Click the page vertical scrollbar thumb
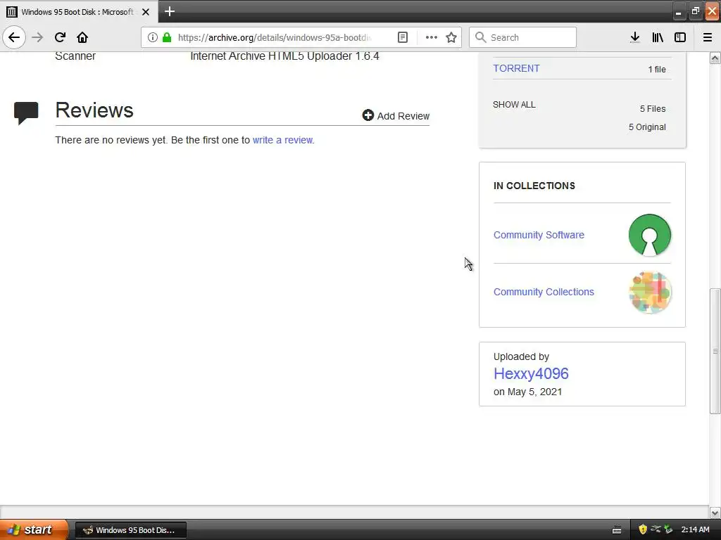This screenshot has height=540, width=721. click(x=715, y=352)
